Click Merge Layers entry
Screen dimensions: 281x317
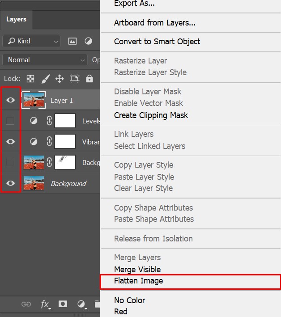[137, 258]
